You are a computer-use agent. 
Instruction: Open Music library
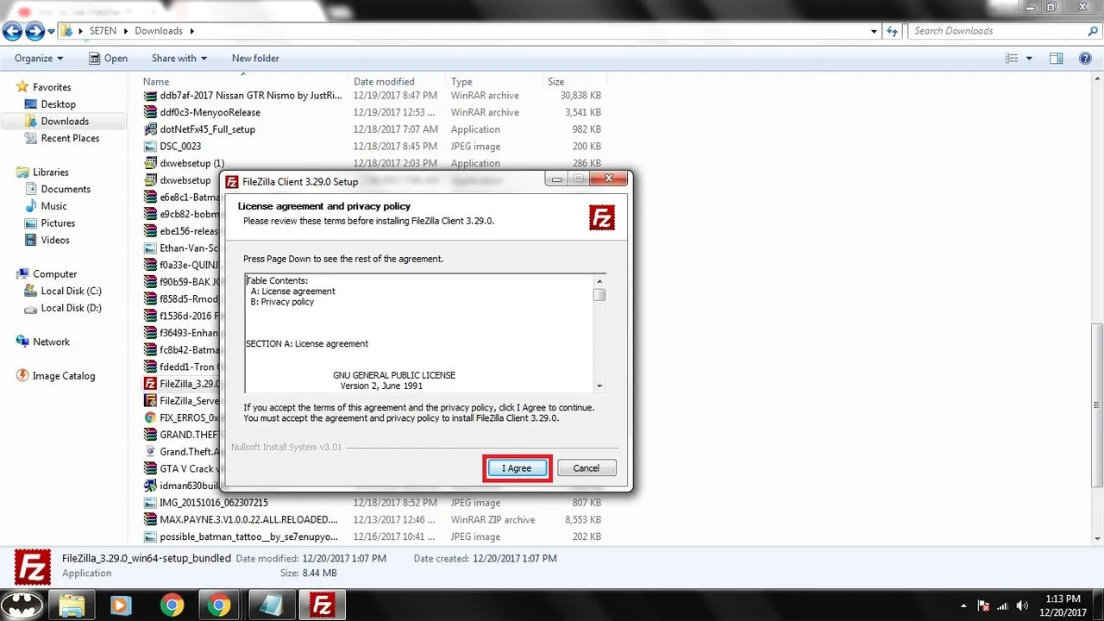pyautogui.click(x=53, y=206)
